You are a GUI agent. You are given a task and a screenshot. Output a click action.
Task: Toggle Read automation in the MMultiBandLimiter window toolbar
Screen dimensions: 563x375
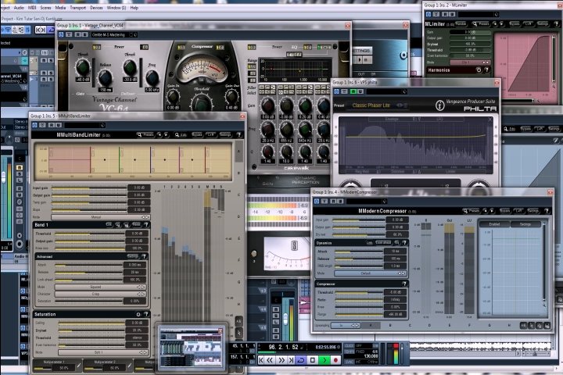52,125
